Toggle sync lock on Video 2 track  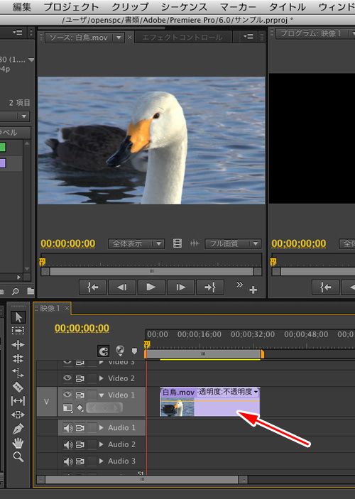pyautogui.click(x=80, y=378)
